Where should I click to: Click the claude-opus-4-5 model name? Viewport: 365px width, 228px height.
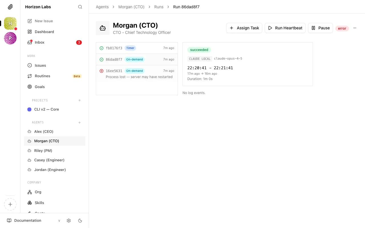(x=228, y=59)
